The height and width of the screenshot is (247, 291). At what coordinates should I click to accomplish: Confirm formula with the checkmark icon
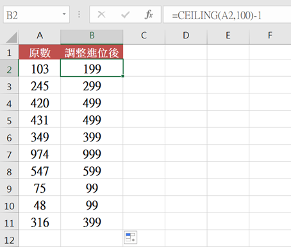[125, 15]
